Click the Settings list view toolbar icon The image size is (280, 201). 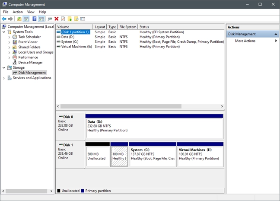pos(83,19)
